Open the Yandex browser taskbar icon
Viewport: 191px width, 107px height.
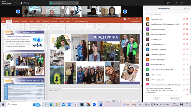76,104
